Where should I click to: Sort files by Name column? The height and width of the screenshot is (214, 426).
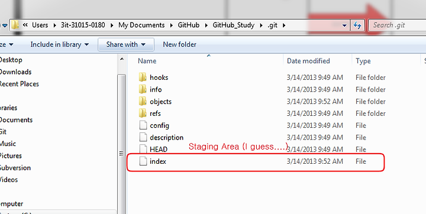click(147, 61)
